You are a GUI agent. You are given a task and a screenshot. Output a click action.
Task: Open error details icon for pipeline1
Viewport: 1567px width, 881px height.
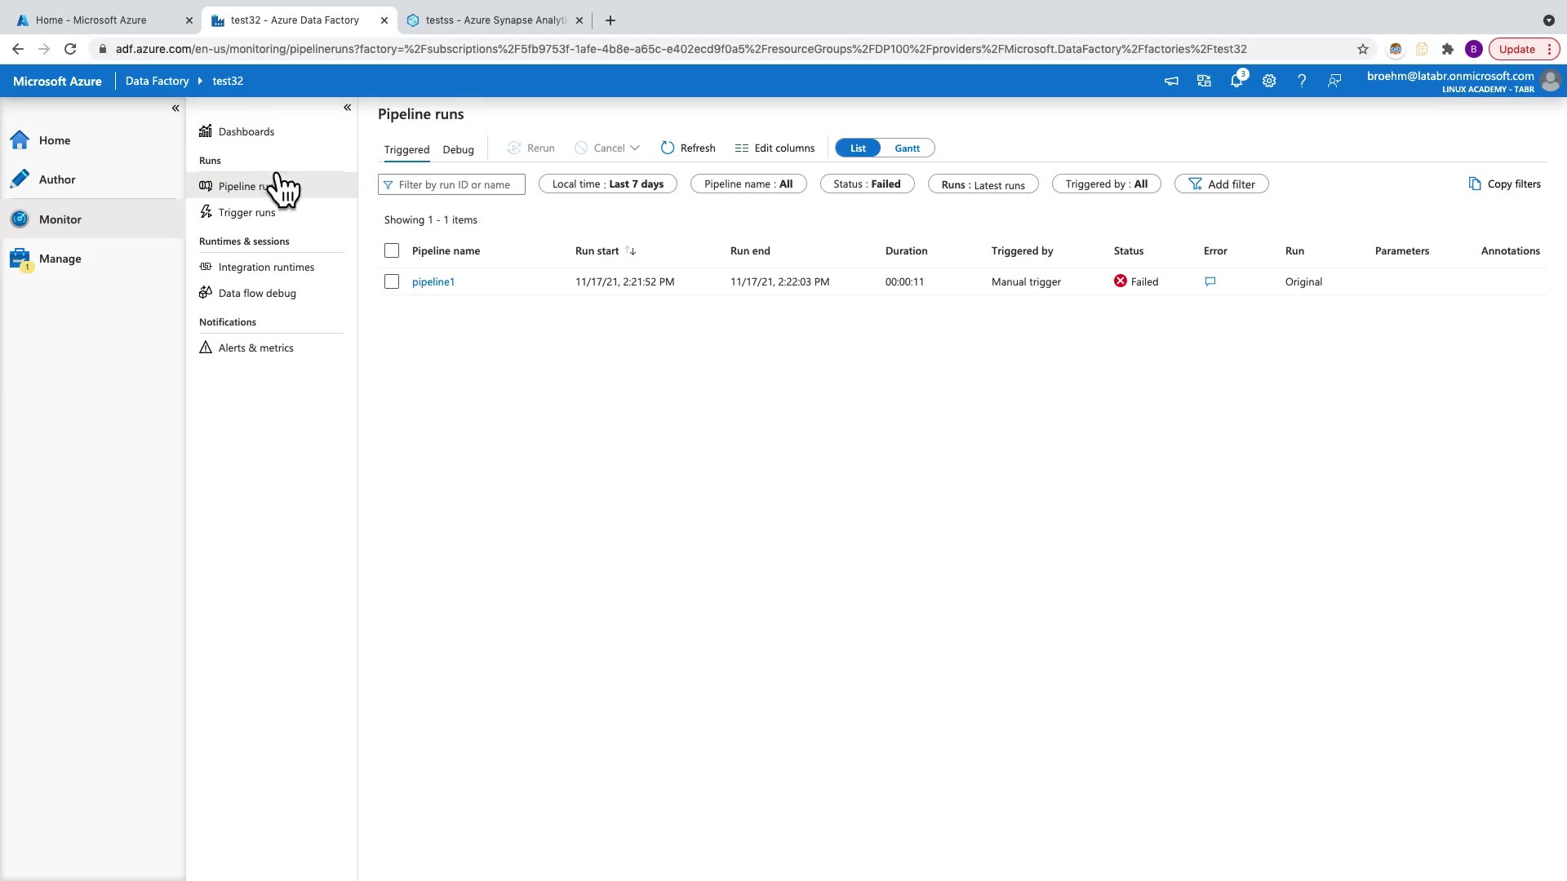click(x=1210, y=281)
